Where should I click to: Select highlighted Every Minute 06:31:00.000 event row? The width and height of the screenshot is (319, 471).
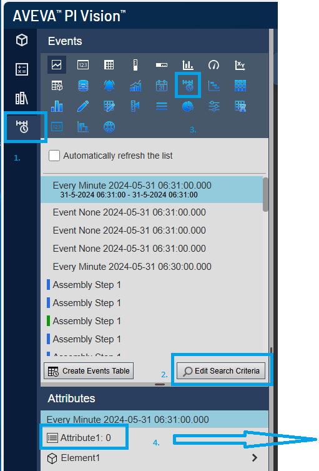point(152,189)
